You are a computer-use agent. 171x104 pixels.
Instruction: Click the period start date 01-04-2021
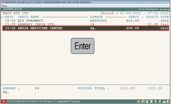tap(130, 13)
